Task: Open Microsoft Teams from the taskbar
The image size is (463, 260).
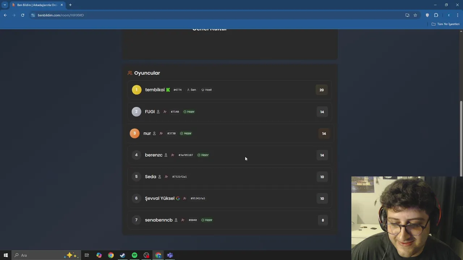Action: 170,255
